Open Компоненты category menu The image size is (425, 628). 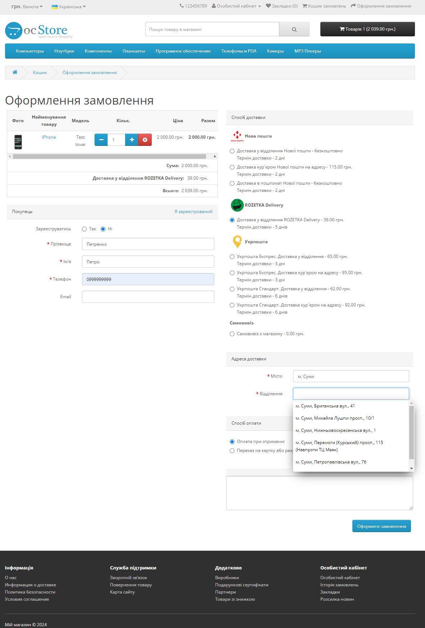98,51
